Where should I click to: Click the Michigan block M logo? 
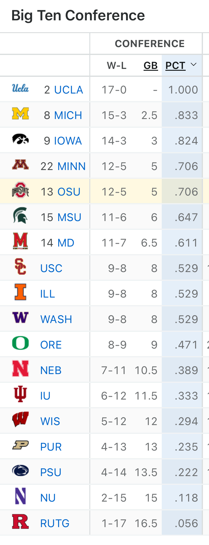20,114
